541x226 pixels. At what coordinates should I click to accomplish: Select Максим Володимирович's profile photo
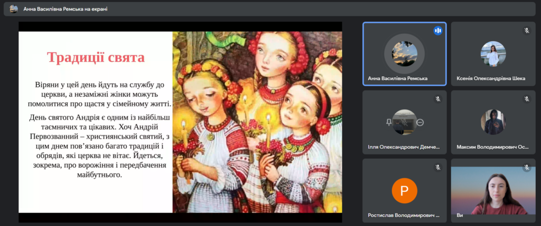[493, 122]
